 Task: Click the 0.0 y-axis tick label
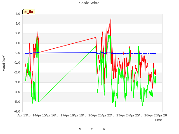18,53
